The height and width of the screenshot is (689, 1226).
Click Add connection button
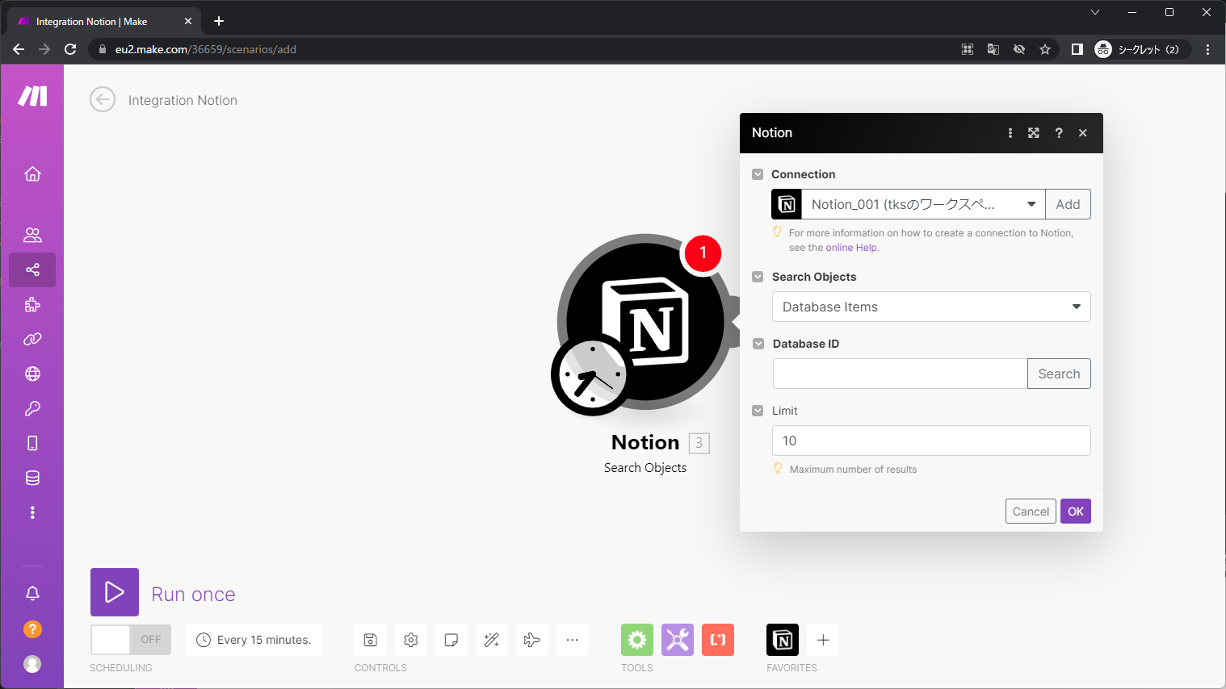(x=1068, y=204)
